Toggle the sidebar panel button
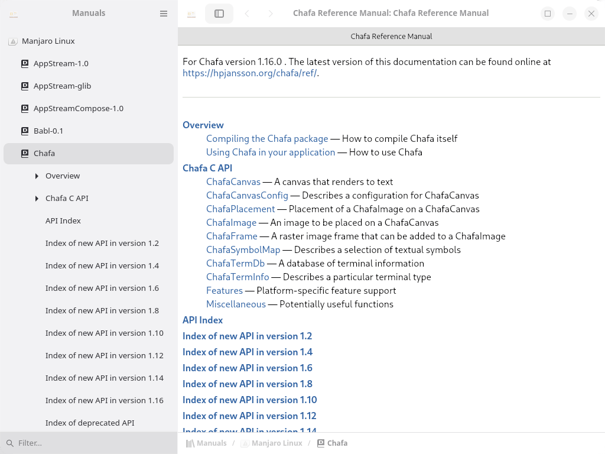605x454 pixels. (x=219, y=14)
